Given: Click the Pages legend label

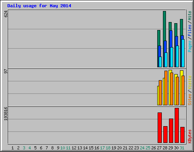Looking at the screenshot, I should [189, 46].
